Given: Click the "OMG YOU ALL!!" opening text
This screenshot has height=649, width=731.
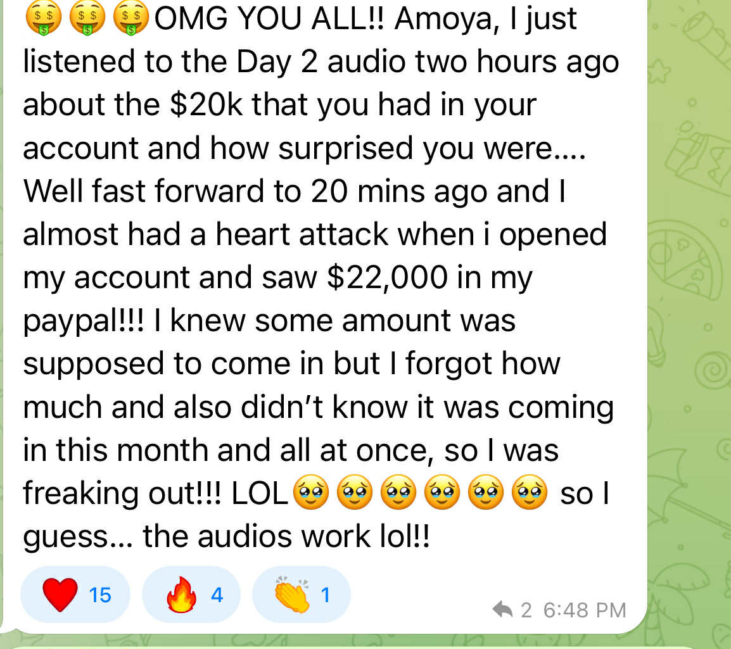Looking at the screenshot, I should [x=269, y=18].
